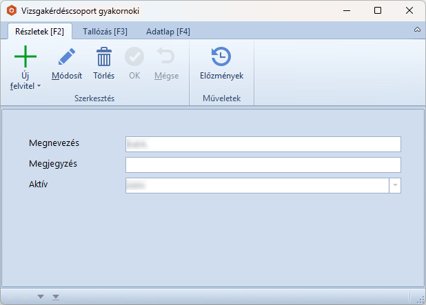Click the green plus Új felvitel icon
Viewport: 426px width, 305px height.
point(26,56)
